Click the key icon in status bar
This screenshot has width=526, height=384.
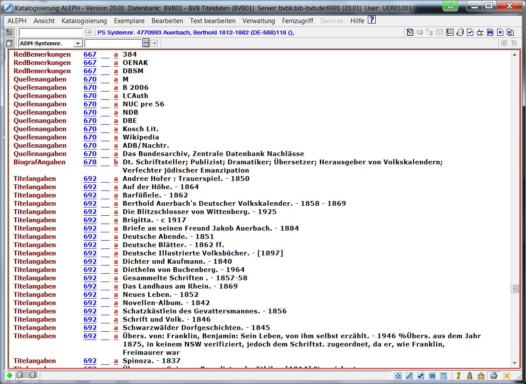pos(459,376)
